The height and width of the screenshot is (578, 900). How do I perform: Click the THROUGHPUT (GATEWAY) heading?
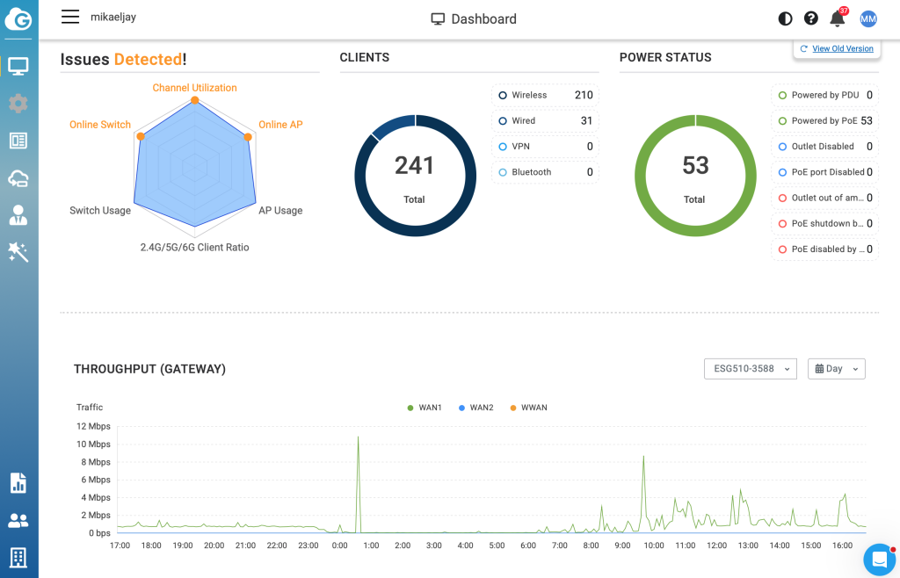click(149, 369)
